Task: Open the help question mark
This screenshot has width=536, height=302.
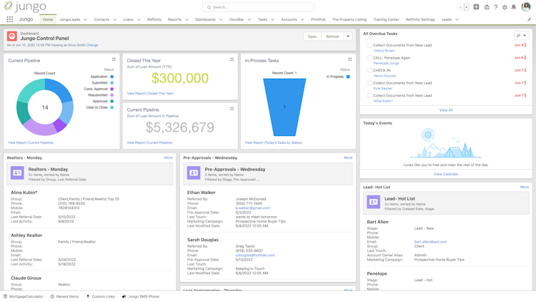Action: (496, 7)
